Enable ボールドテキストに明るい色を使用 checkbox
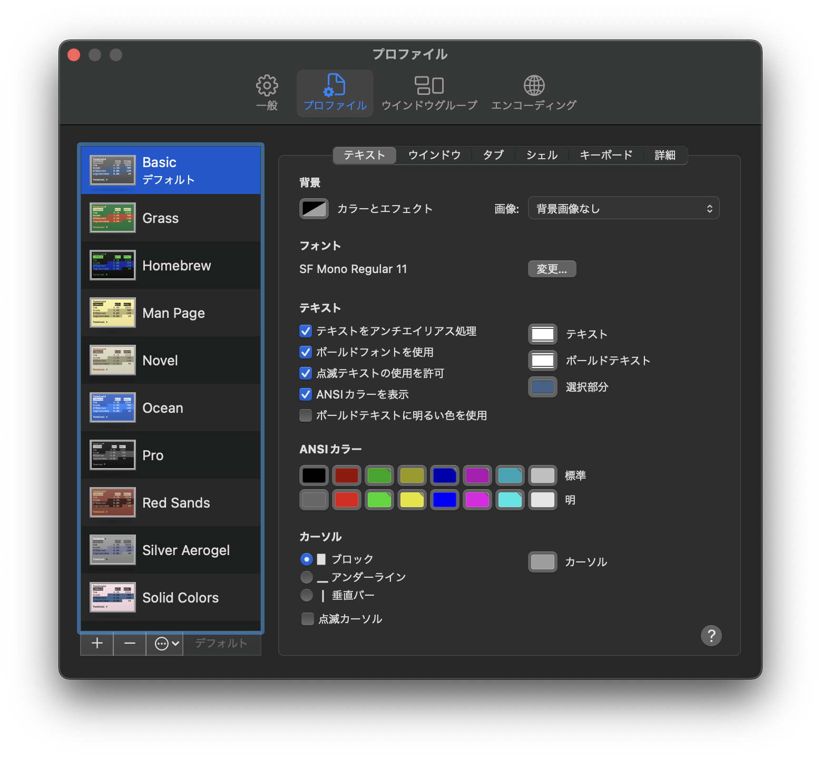This screenshot has width=821, height=757. click(x=306, y=415)
